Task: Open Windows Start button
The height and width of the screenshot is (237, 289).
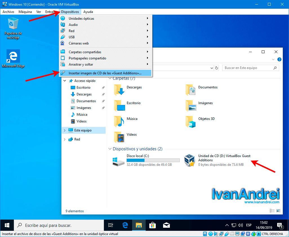Action: pyautogui.click(x=7, y=225)
